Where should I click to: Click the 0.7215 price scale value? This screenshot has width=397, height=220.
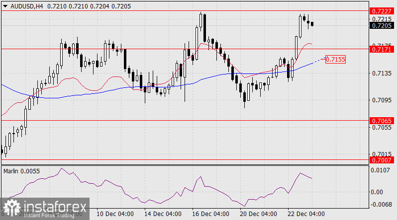[382, 19]
